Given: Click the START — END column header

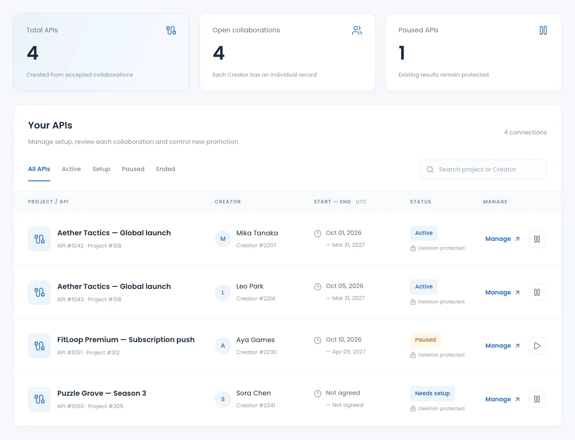Looking at the screenshot, I should coord(332,202).
